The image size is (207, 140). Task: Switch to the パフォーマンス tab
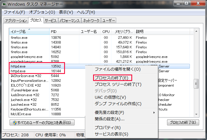69,21
